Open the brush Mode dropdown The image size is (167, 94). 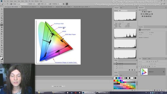tap(22, 4)
